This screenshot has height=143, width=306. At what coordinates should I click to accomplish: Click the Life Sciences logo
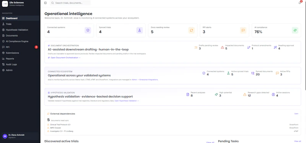tap(5, 4)
